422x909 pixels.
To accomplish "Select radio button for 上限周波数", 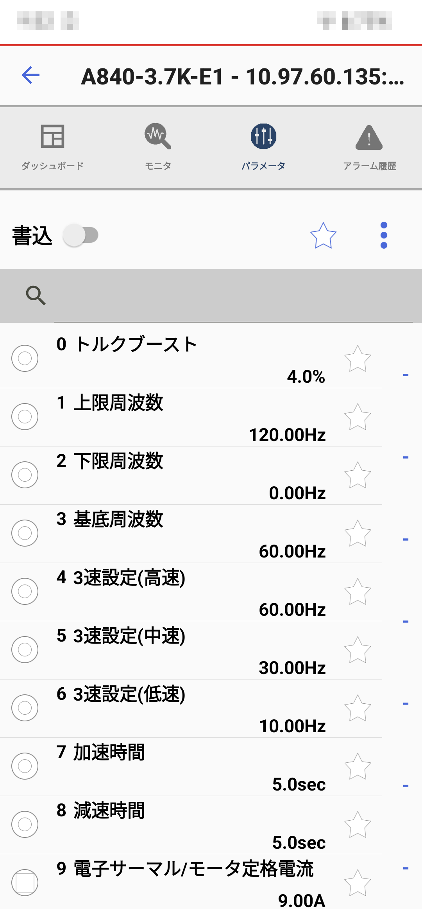I will point(25,416).
